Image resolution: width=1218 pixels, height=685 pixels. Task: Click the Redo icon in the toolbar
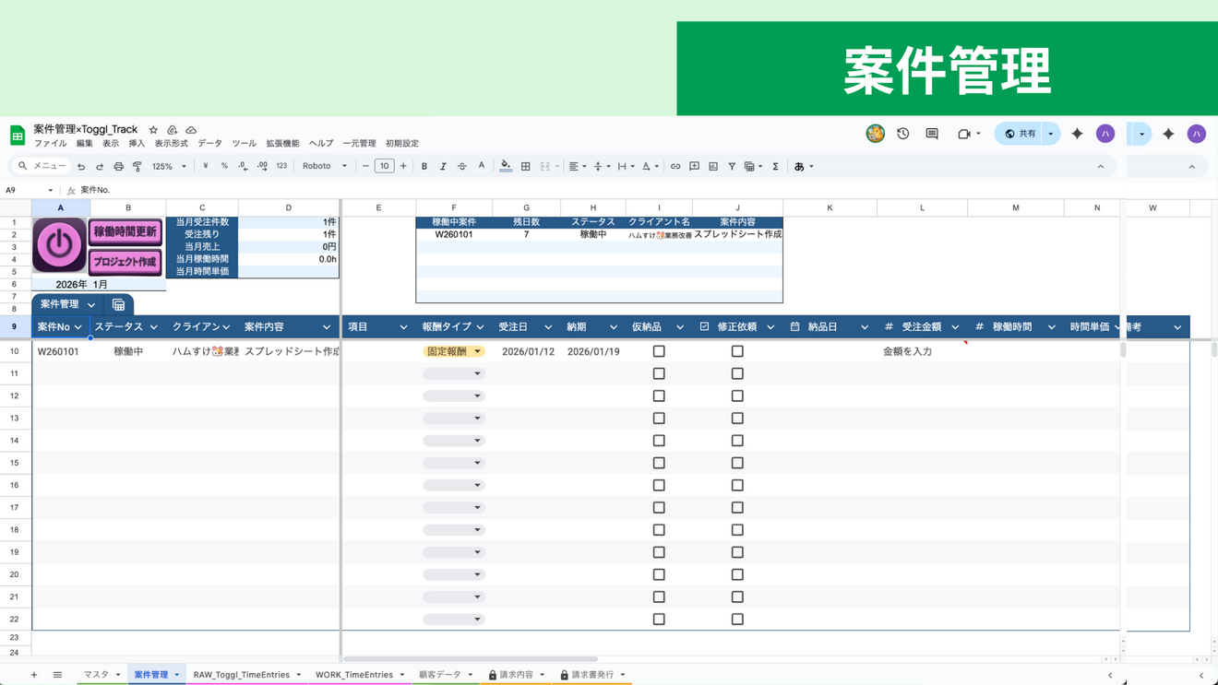100,167
